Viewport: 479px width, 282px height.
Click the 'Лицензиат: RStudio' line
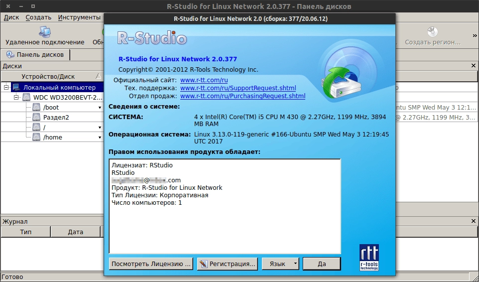click(x=142, y=165)
